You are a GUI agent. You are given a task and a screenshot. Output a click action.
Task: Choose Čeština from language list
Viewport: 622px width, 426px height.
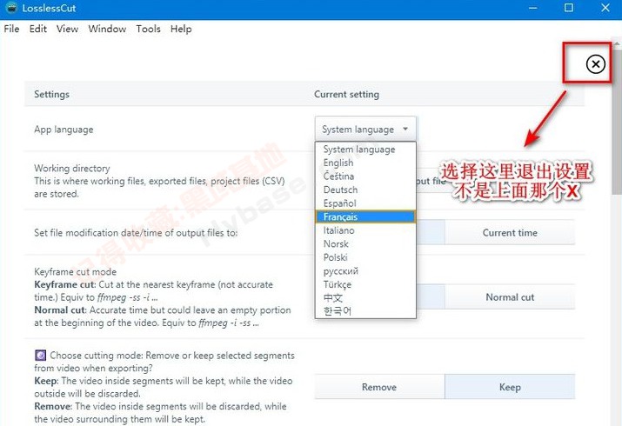365,176
